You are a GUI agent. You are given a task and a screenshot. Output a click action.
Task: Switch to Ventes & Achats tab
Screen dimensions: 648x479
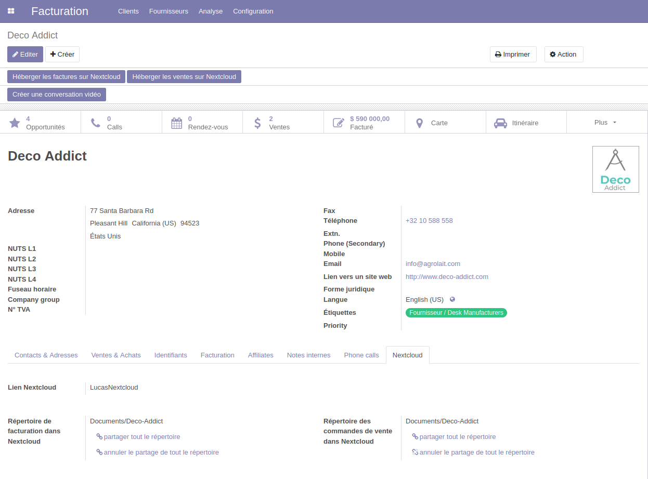[116, 355]
